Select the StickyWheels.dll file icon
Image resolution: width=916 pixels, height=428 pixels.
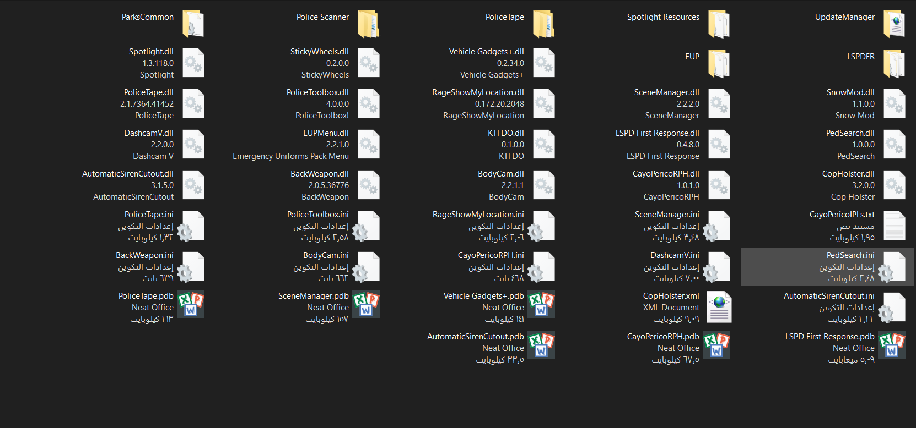[368, 63]
